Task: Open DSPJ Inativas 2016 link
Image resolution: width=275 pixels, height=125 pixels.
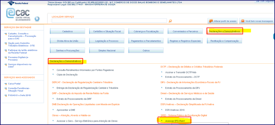Action: click(175, 110)
